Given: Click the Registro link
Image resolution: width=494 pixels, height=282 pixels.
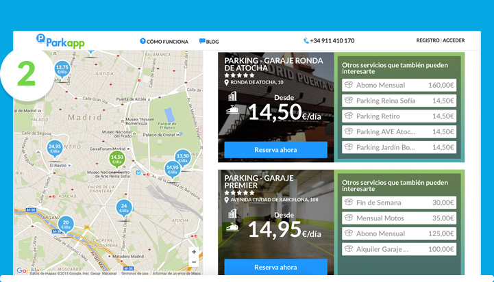Looking at the screenshot, I should pos(428,40).
